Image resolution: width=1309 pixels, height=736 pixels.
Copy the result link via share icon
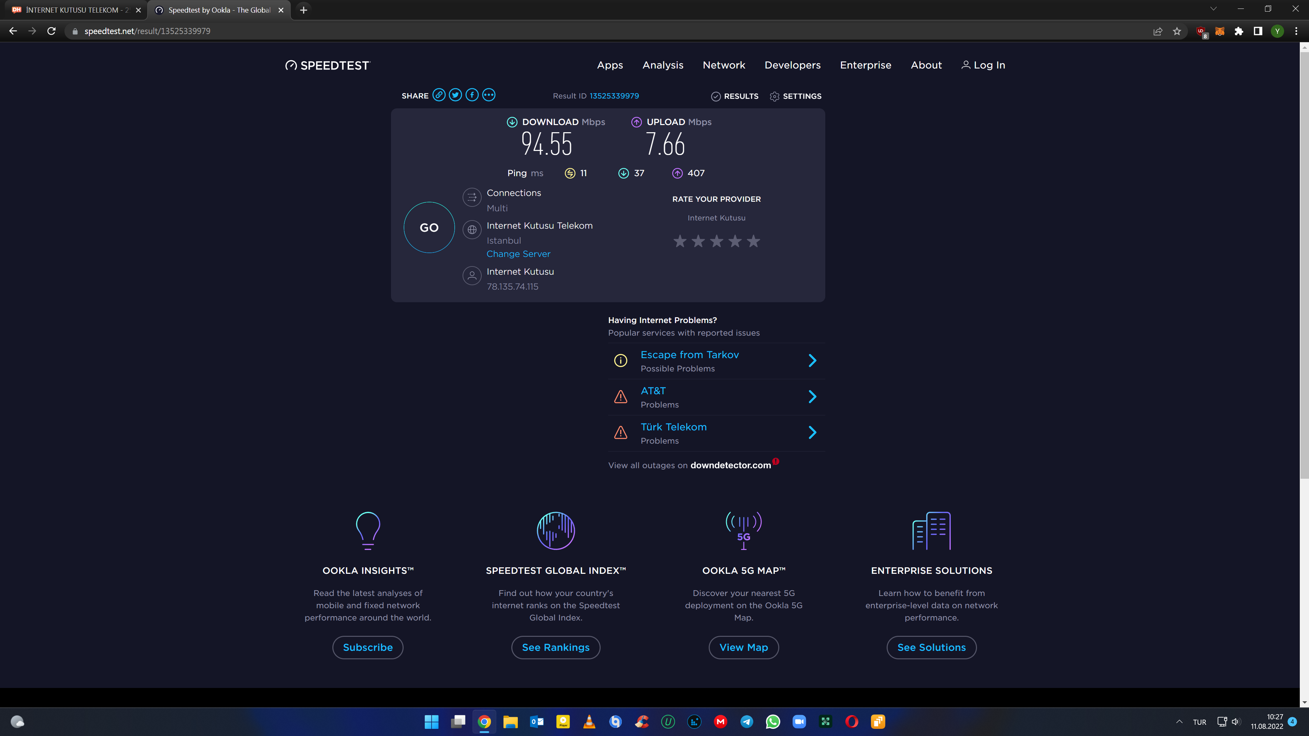(438, 95)
